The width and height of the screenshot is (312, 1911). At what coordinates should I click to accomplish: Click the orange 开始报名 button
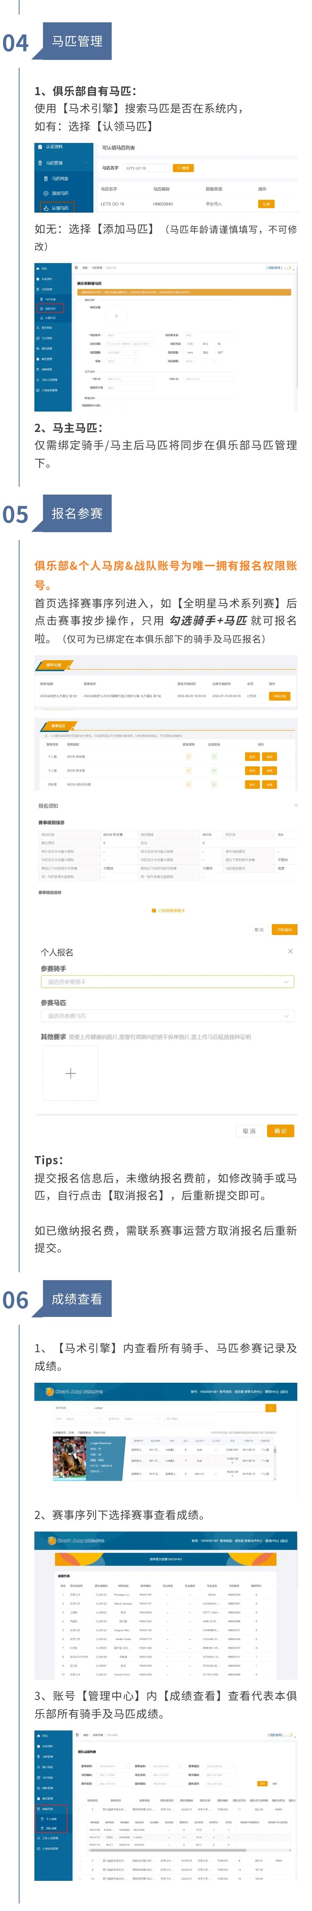click(285, 930)
